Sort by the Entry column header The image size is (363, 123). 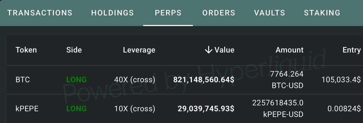click(352, 50)
